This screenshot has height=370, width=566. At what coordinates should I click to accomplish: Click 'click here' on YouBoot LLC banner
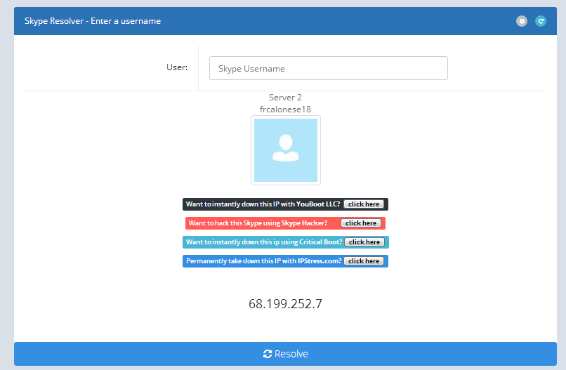pyautogui.click(x=364, y=204)
